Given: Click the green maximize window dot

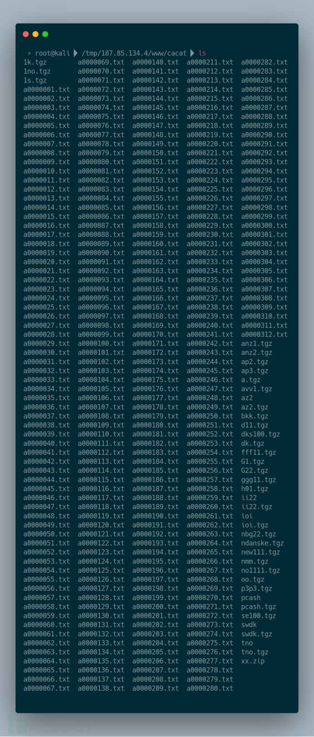Looking at the screenshot, I should pyautogui.click(x=45, y=34).
